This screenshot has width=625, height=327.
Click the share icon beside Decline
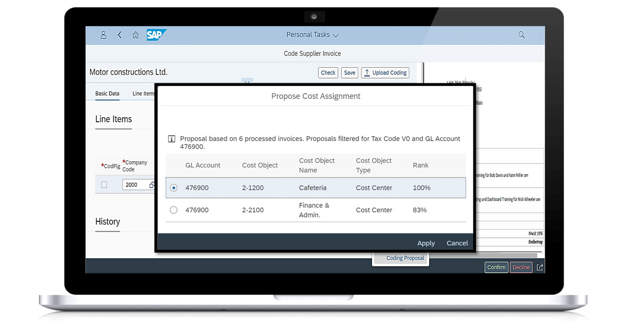(540, 267)
